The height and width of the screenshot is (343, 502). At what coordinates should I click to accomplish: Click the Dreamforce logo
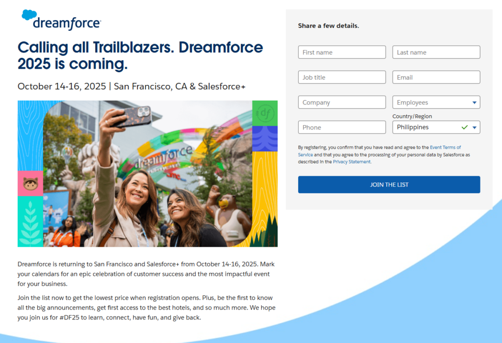pos(61,20)
